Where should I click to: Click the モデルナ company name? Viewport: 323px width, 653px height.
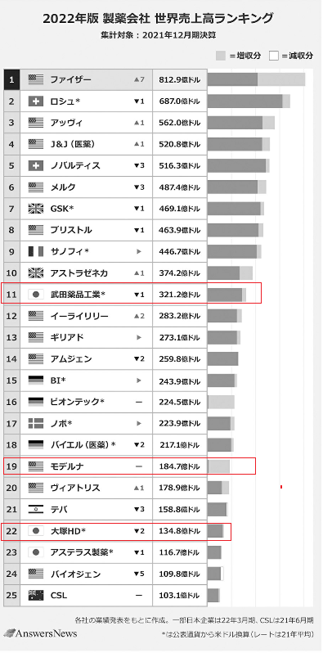click(66, 466)
